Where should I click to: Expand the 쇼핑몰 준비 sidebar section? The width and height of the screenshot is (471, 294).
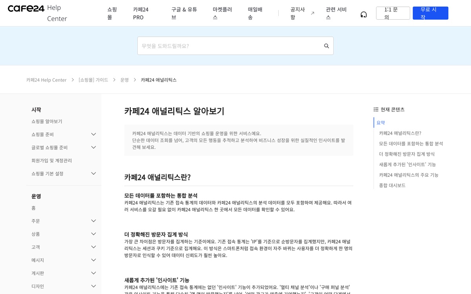[x=93, y=134]
